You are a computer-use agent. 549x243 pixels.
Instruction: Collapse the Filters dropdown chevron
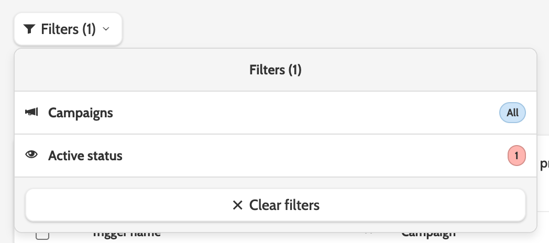coord(106,29)
